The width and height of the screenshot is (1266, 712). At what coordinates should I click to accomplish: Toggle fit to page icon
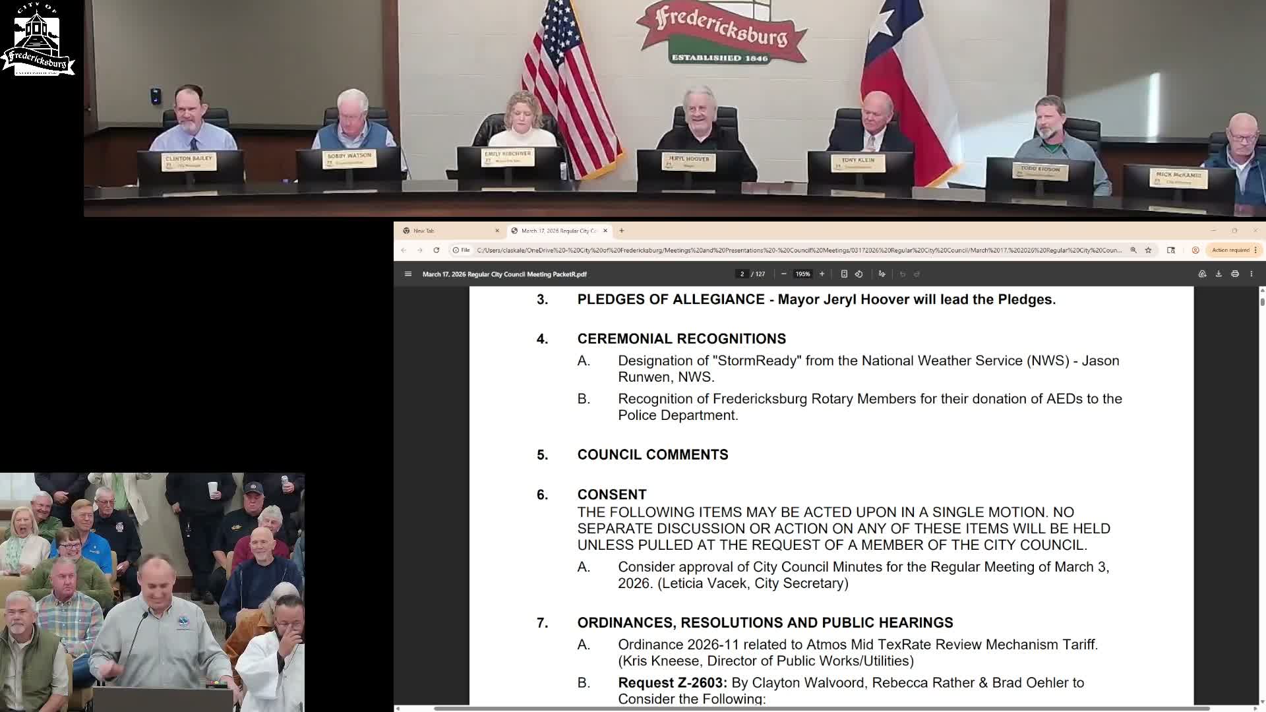point(844,274)
